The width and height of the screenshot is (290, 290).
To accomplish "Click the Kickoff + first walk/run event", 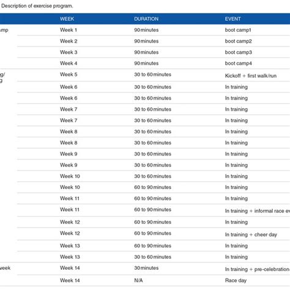I will pyautogui.click(x=251, y=76).
